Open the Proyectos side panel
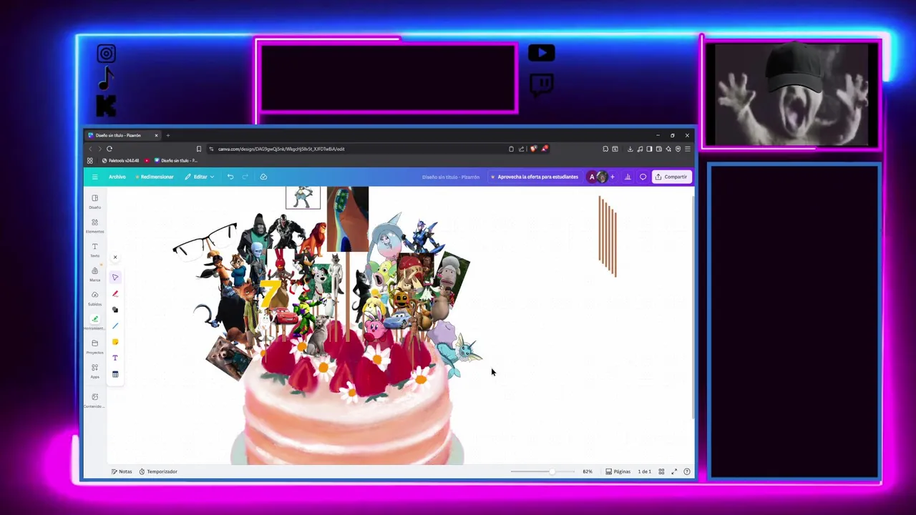This screenshot has height=515, width=916. [x=94, y=347]
